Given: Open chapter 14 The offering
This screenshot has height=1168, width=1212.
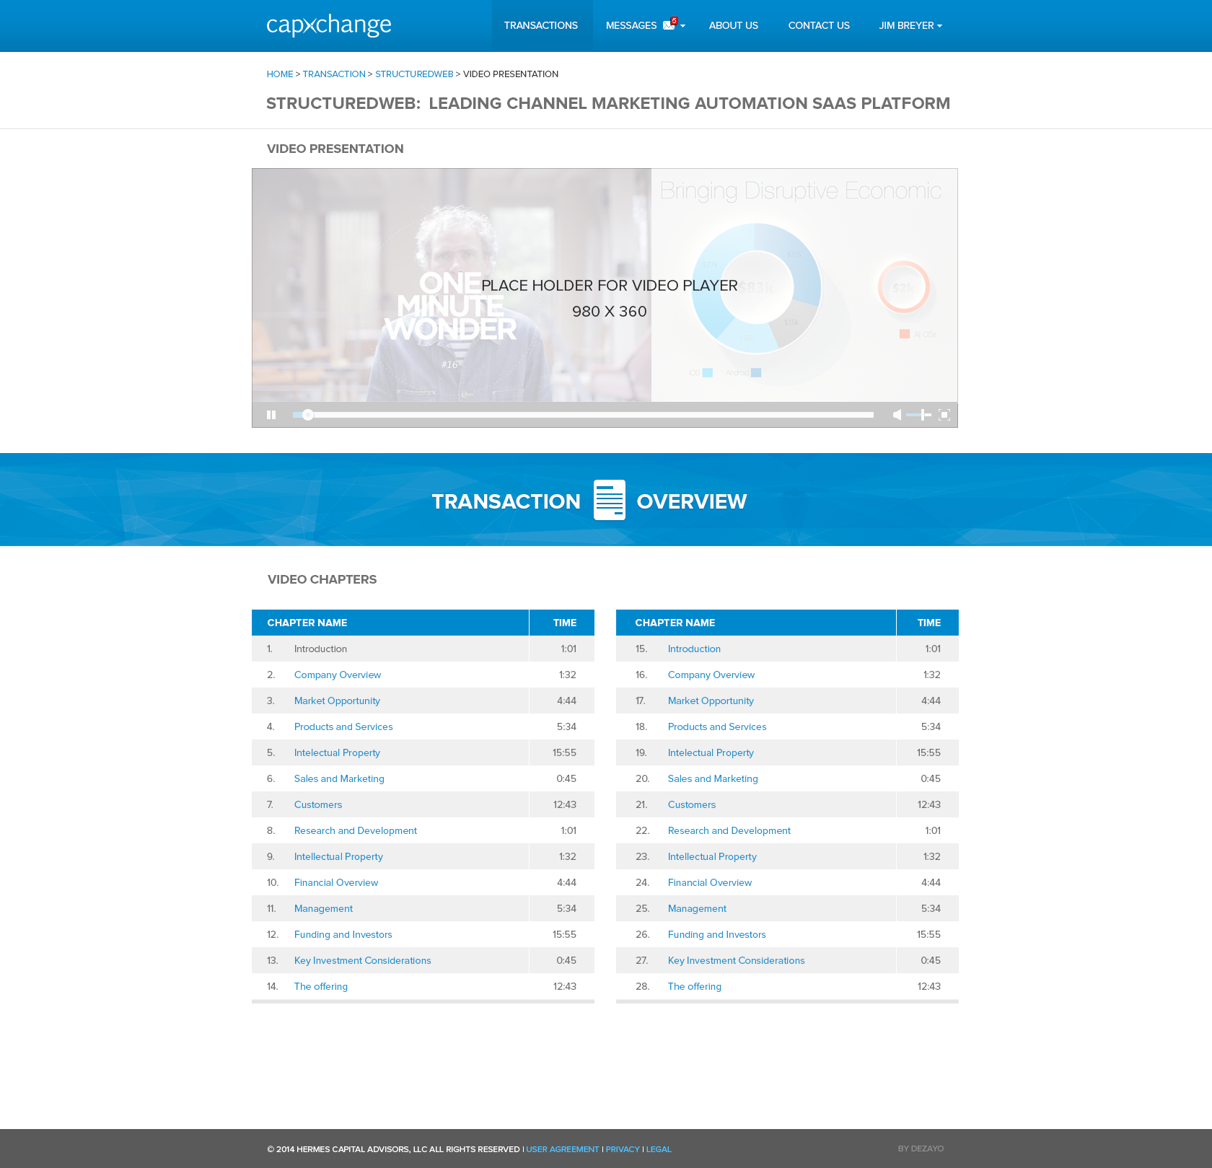Looking at the screenshot, I should coord(321,986).
